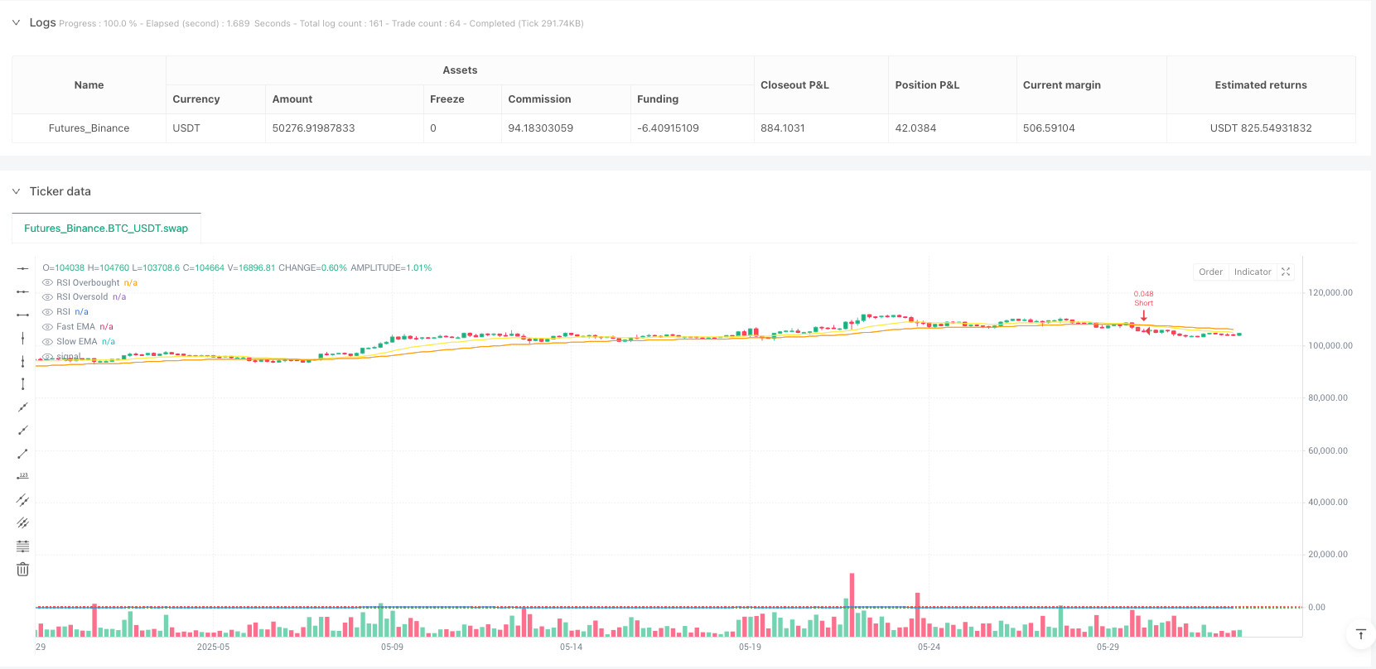Click the Name column header

tap(89, 85)
